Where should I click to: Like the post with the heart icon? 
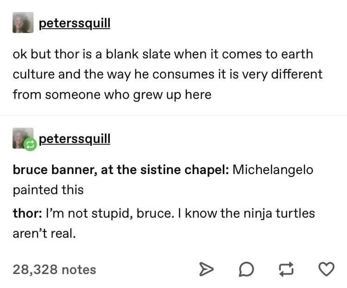(327, 269)
